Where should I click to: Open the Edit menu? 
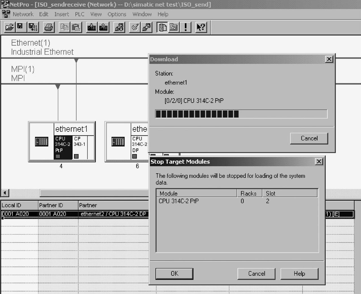click(x=44, y=14)
